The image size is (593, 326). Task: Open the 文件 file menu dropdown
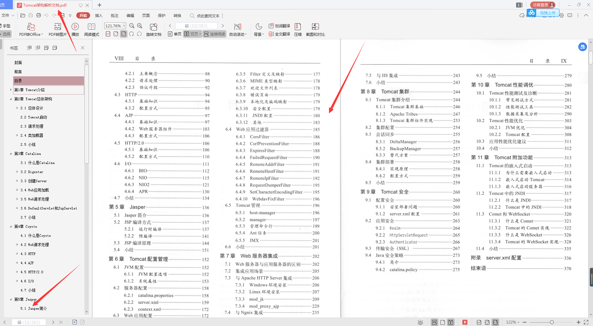tap(8, 15)
